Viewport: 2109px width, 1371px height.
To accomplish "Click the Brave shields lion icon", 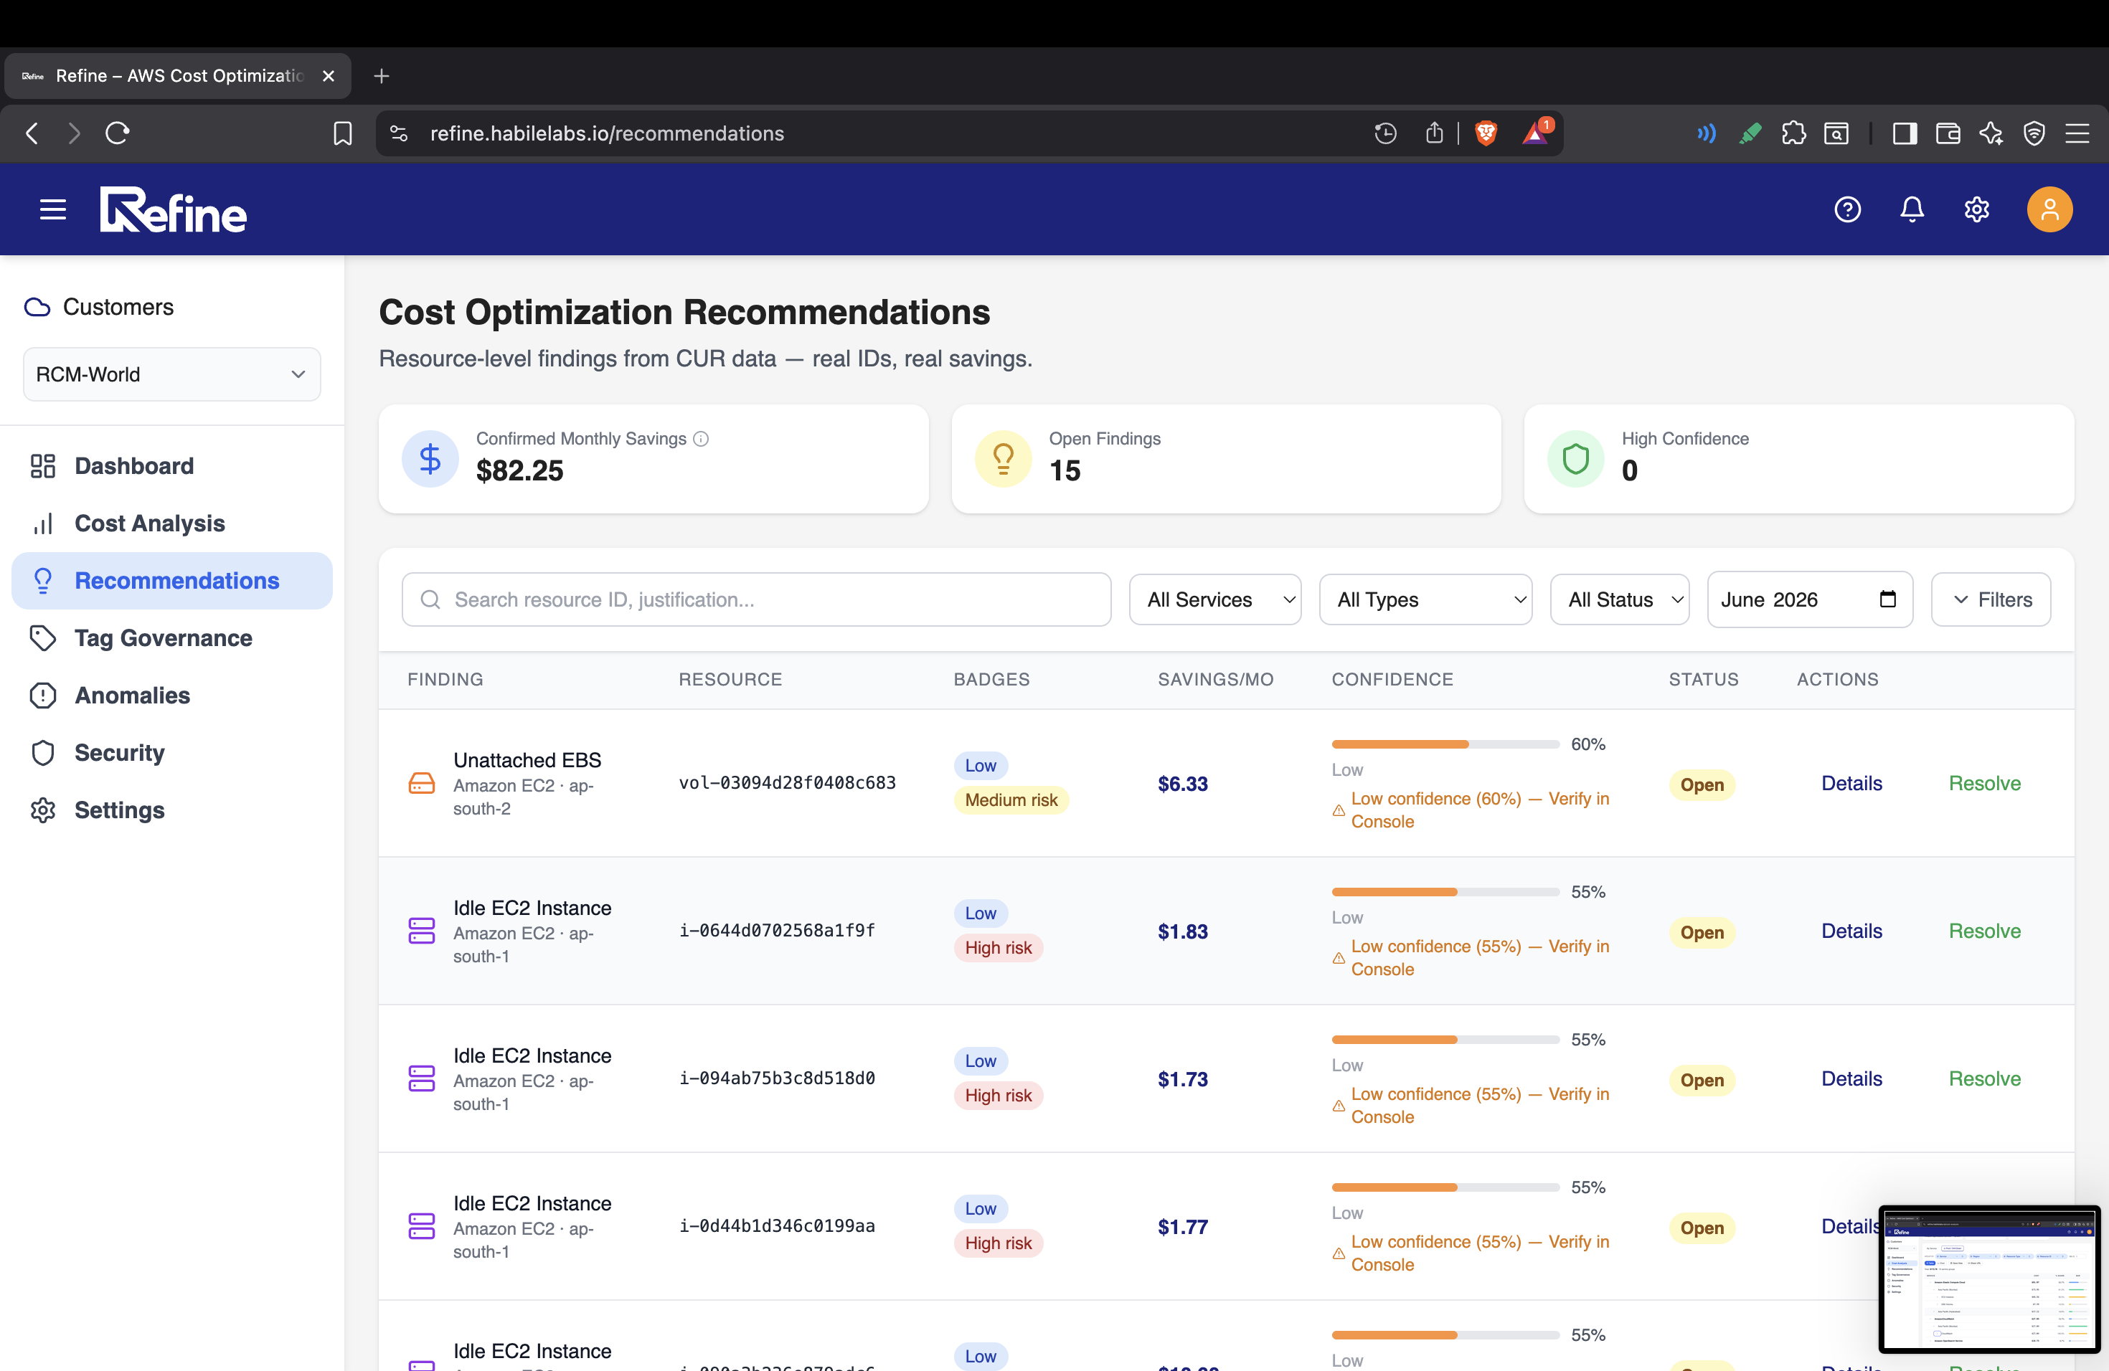I will [1486, 133].
